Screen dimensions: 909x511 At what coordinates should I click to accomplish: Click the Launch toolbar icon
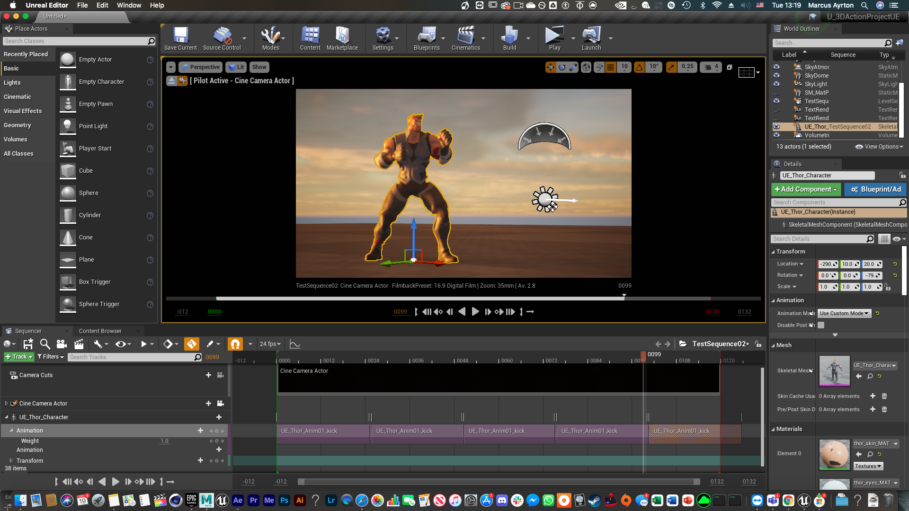pos(591,39)
